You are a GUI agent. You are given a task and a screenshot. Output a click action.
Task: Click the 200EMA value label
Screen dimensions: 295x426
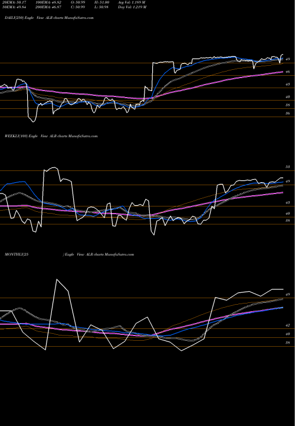(50, 7)
